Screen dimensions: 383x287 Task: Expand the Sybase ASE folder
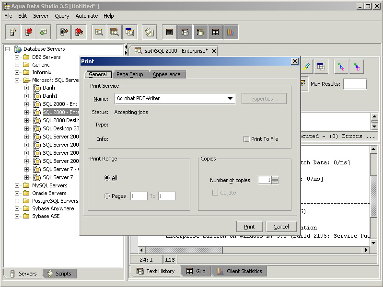(x=17, y=216)
